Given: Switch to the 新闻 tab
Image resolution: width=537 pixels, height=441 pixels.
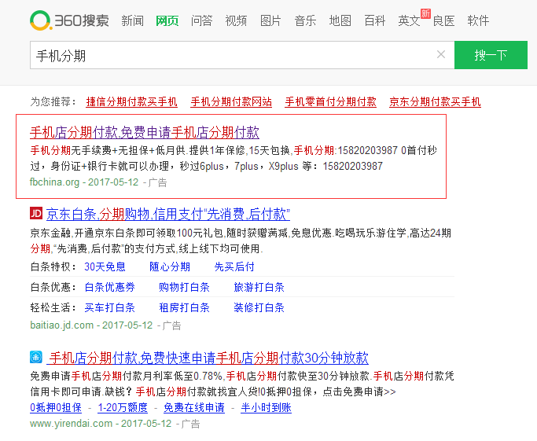Looking at the screenshot, I should [133, 20].
